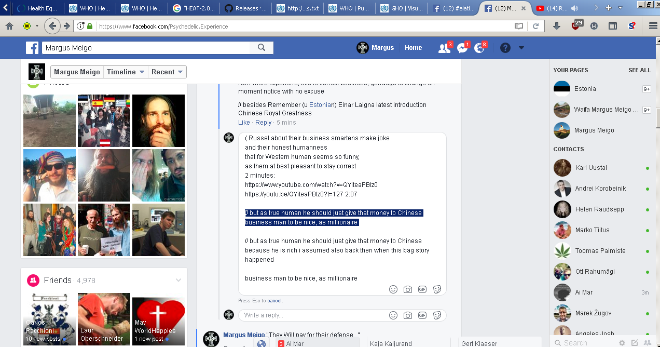Viewport: 660px width, 347px height.
Task: Switch to the Releases GitHub browser tab
Action: click(247, 8)
